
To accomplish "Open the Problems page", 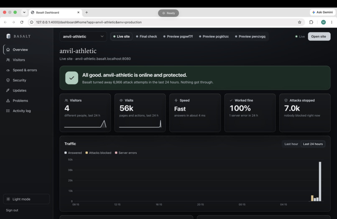I will (x=26, y=101).
